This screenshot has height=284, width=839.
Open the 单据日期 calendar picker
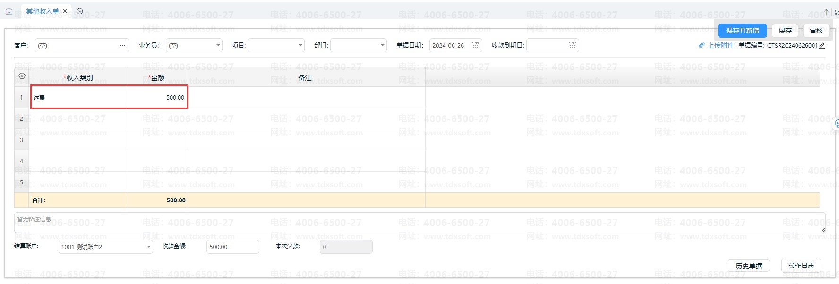pyautogui.click(x=476, y=46)
